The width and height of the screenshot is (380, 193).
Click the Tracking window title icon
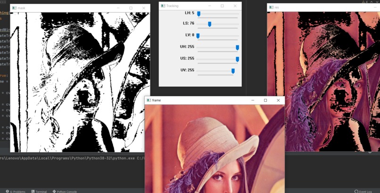coord(163,6)
